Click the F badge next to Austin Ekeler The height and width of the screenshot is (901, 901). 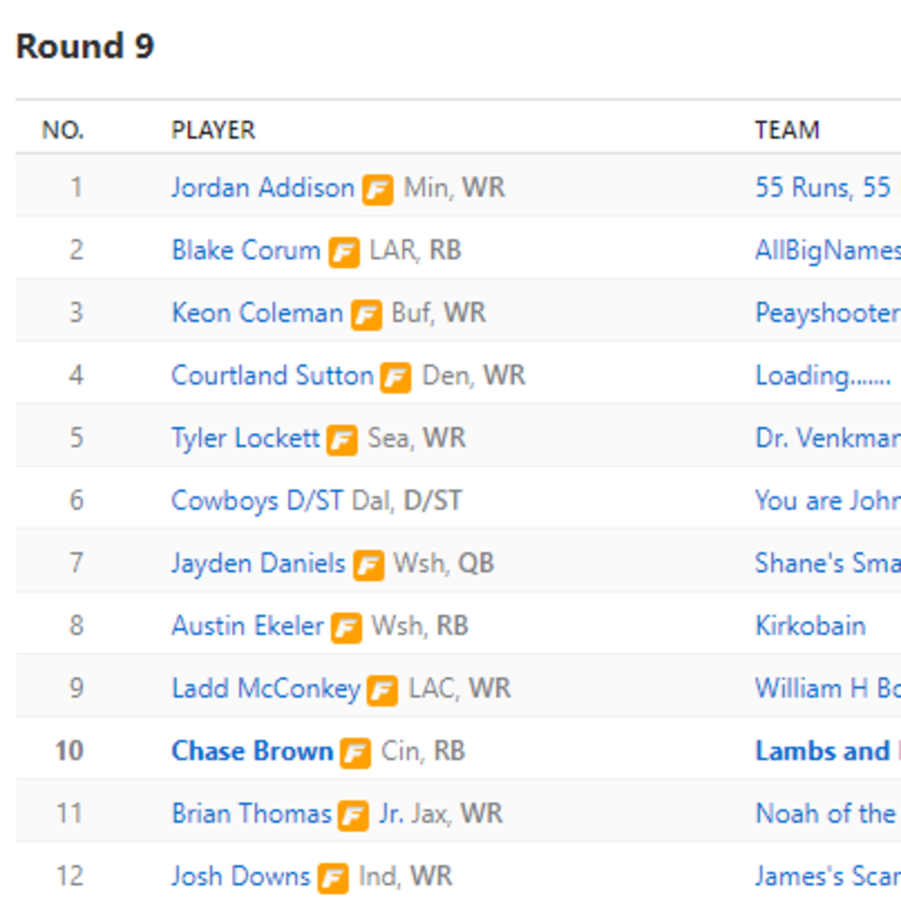point(347,628)
